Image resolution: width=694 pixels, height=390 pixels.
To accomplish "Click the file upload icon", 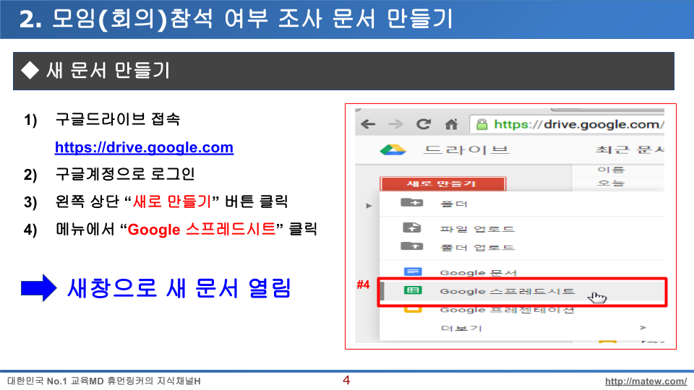I will coord(411,227).
